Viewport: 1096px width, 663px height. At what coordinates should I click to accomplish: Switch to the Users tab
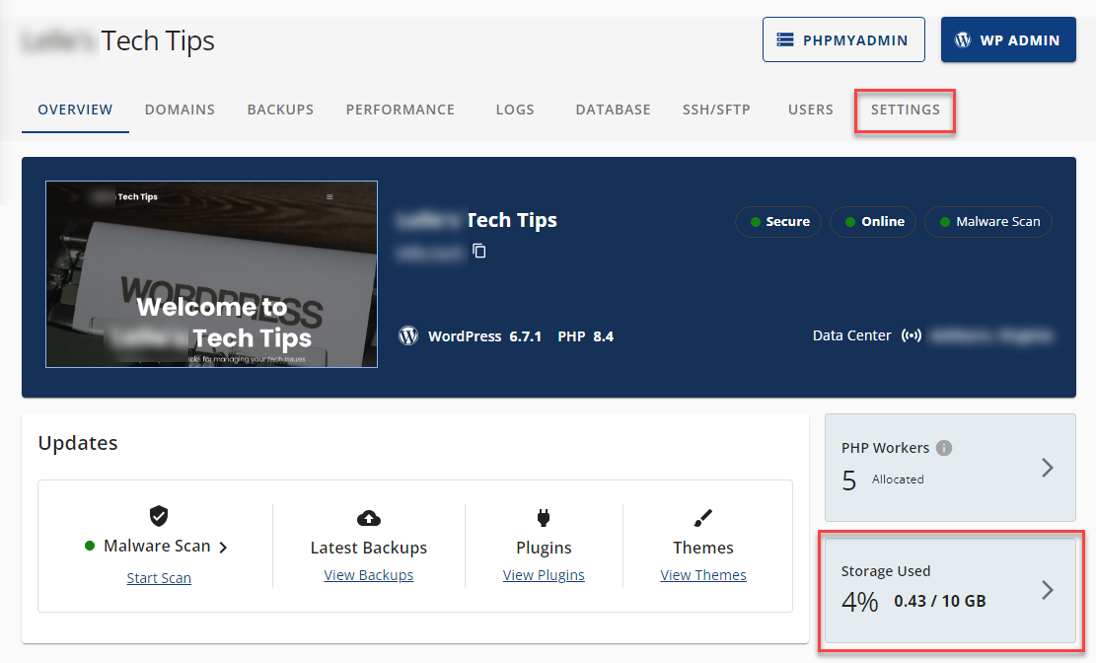pyautogui.click(x=811, y=110)
